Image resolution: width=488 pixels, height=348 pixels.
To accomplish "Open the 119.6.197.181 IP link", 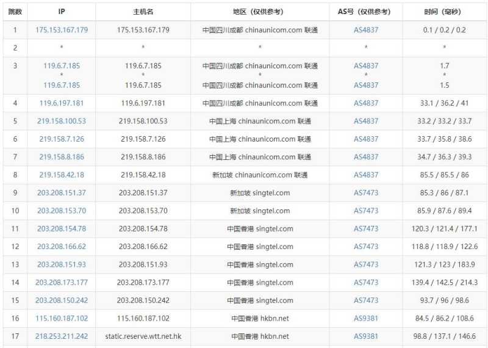I will (62, 103).
